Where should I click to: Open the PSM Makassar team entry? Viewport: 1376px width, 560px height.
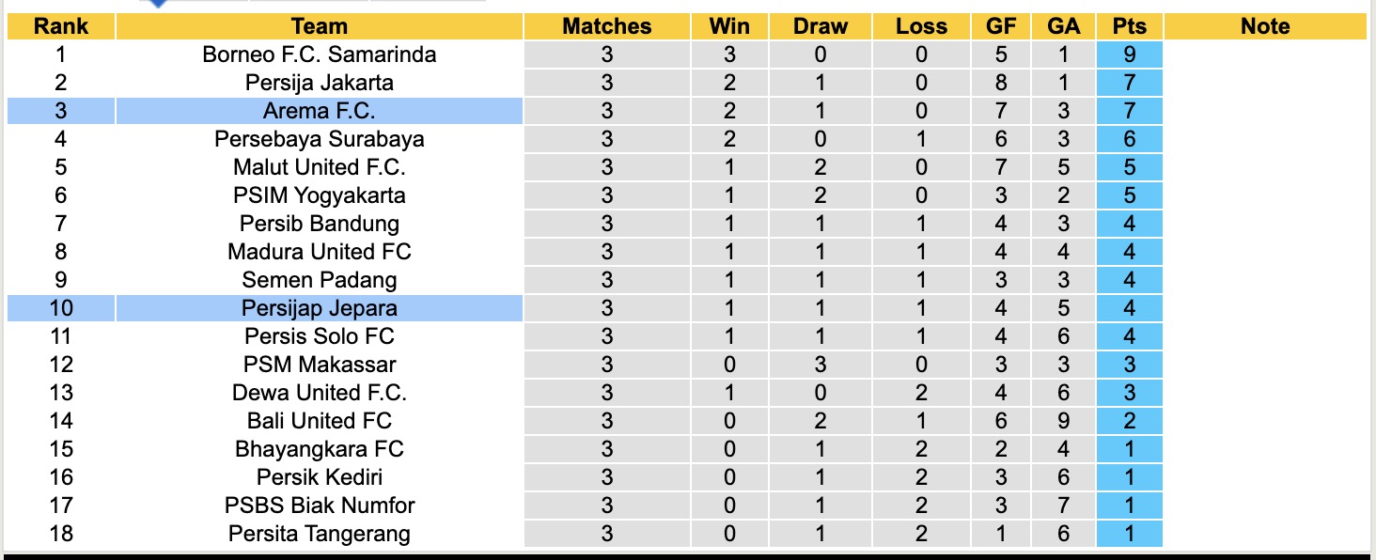(319, 365)
